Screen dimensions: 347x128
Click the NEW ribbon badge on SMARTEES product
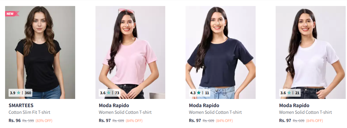(x=12, y=14)
